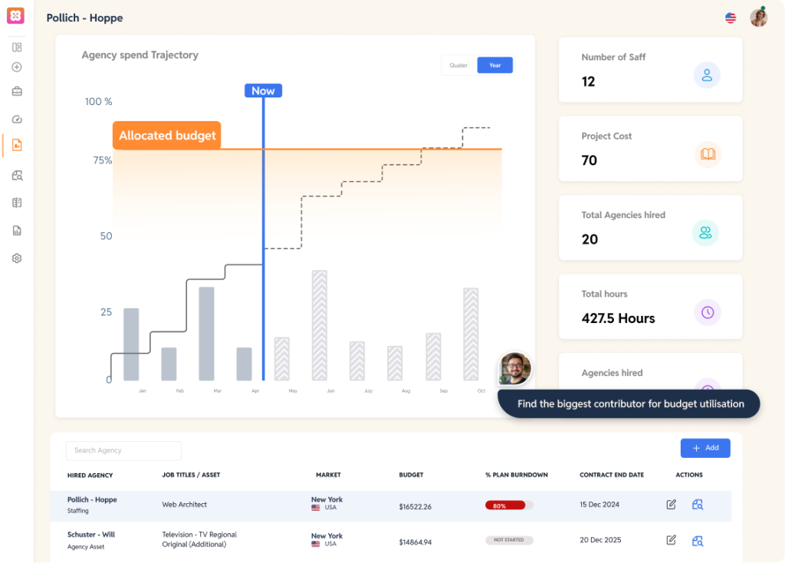Viewport: 785px width, 563px height.
Task: Switch chart to Quater view
Action: [x=458, y=65]
